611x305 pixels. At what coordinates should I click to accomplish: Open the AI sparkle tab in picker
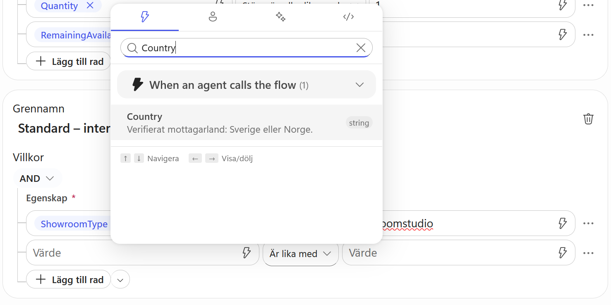click(280, 17)
